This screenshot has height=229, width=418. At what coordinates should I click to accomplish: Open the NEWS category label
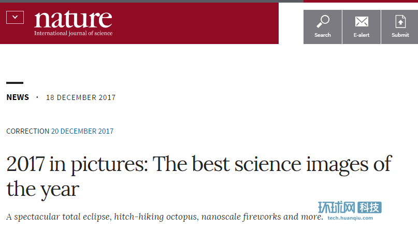(x=18, y=97)
